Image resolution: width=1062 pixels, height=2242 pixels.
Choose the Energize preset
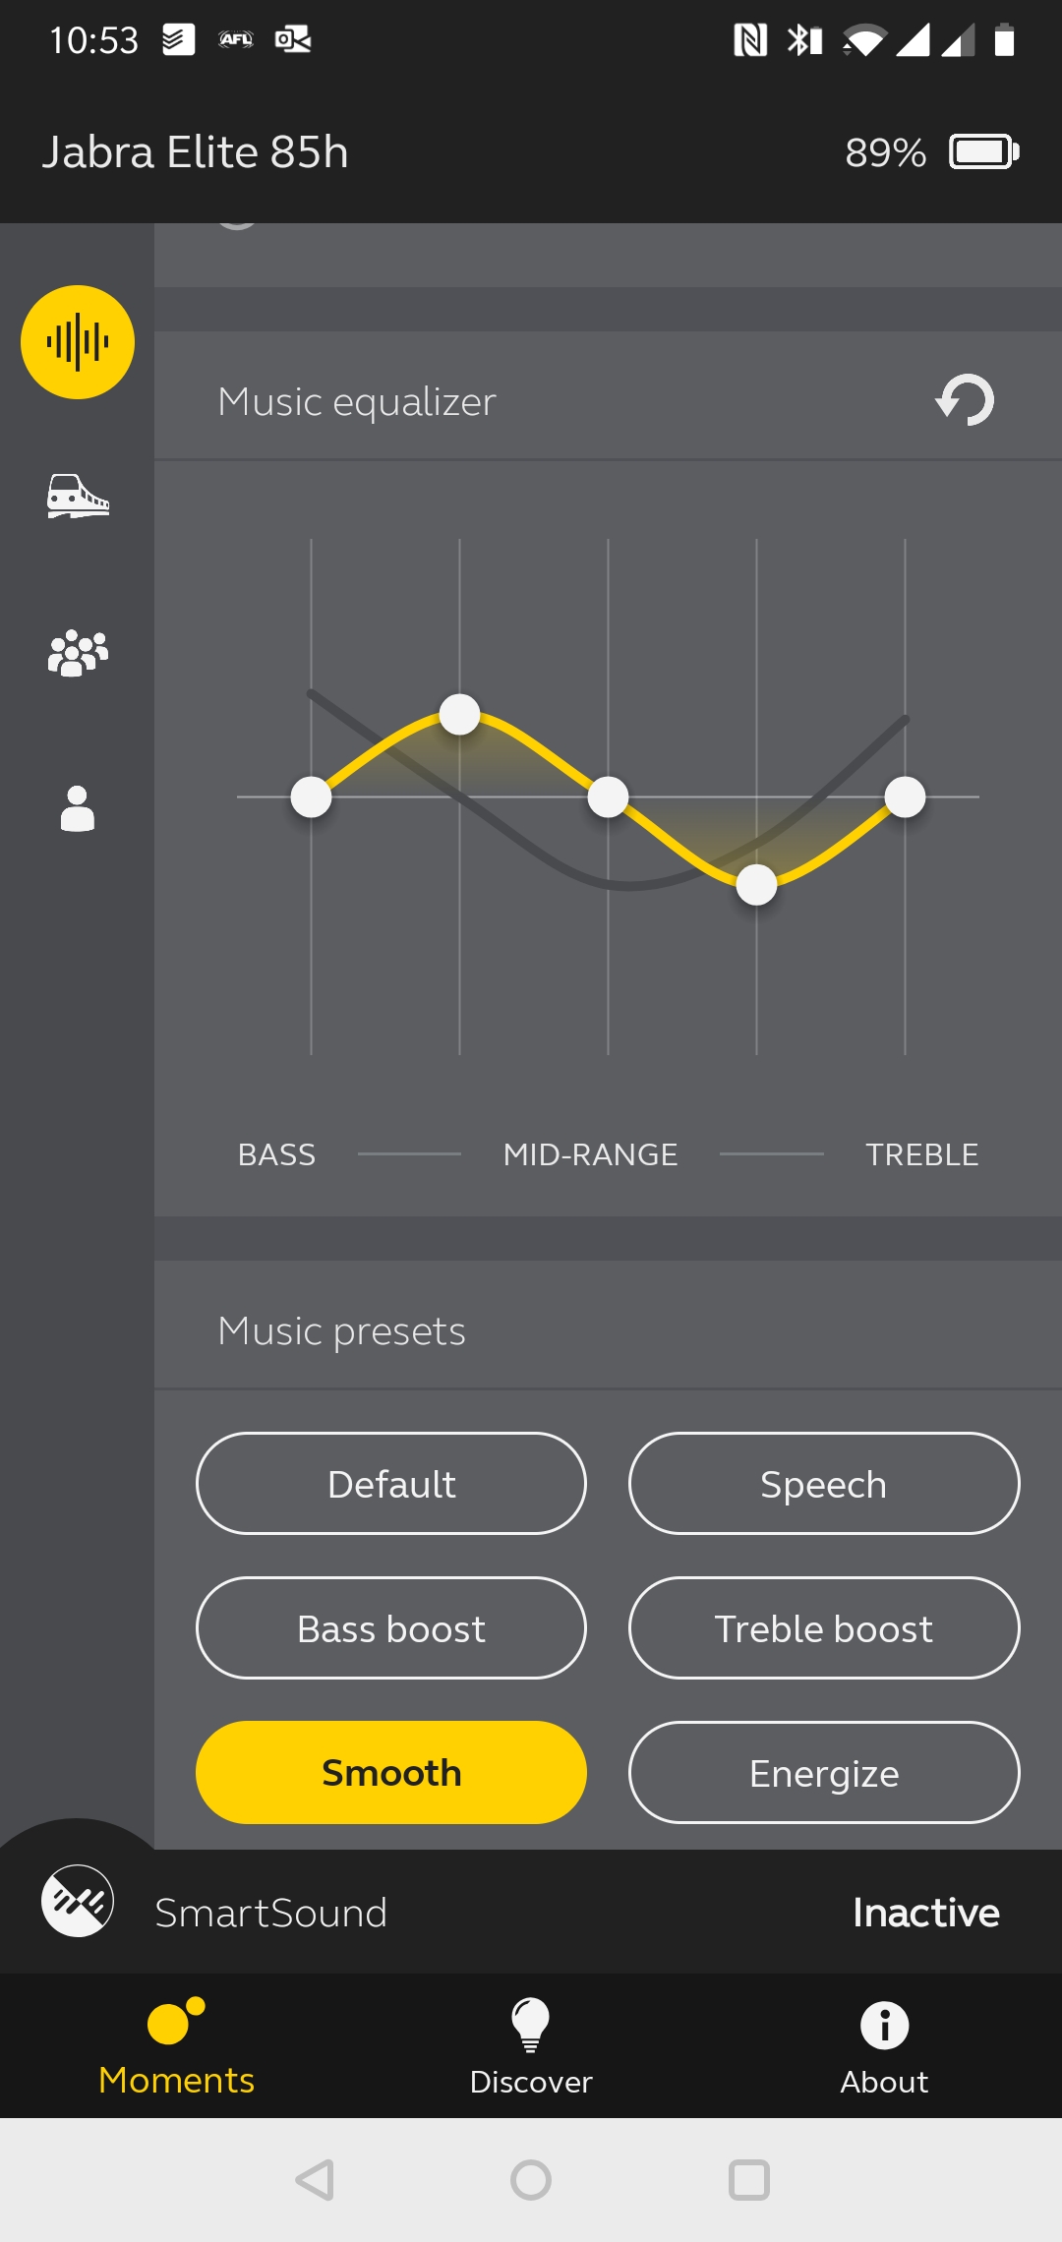click(x=824, y=1772)
